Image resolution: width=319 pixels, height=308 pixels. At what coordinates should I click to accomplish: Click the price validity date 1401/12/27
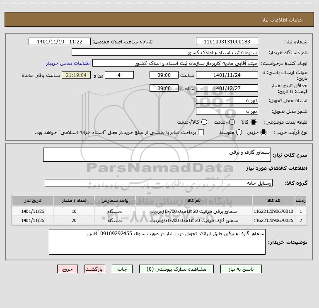point(227,88)
